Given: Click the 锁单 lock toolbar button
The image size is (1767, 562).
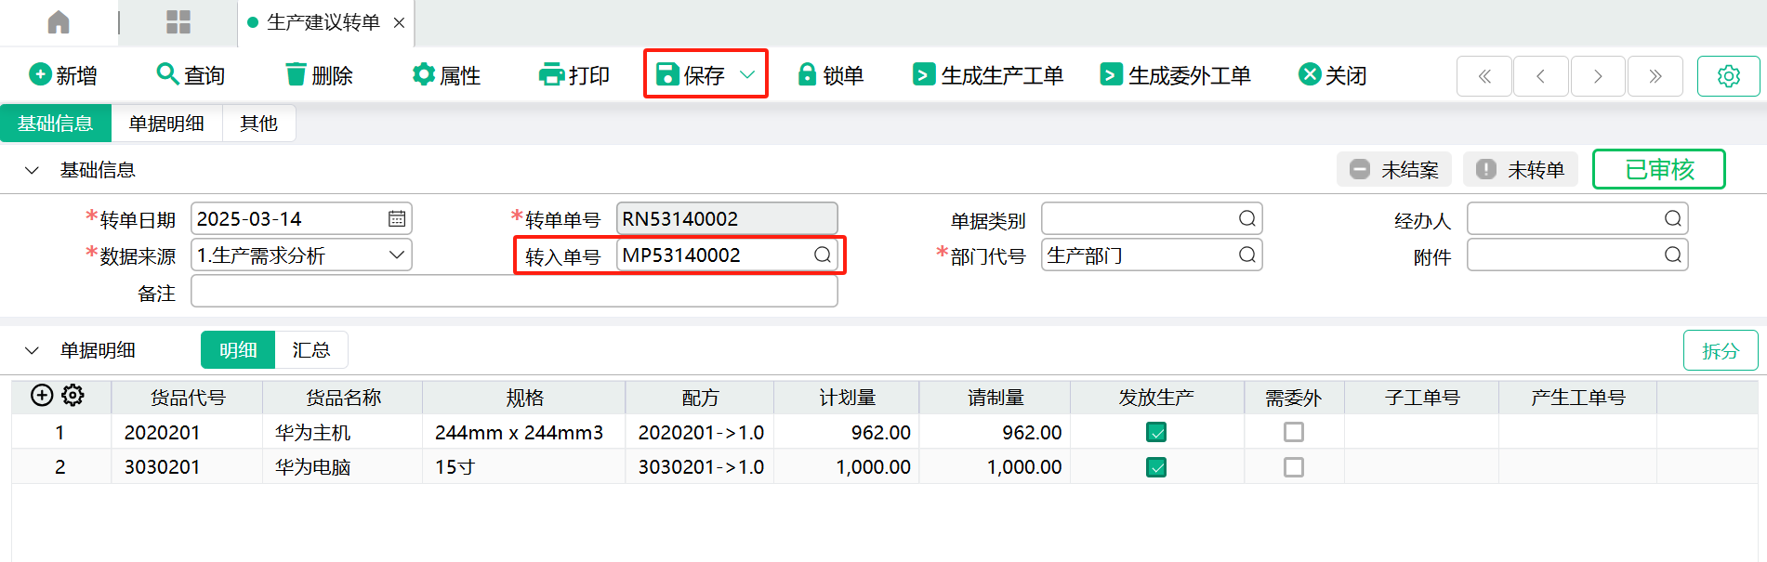Looking at the screenshot, I should coord(830,75).
